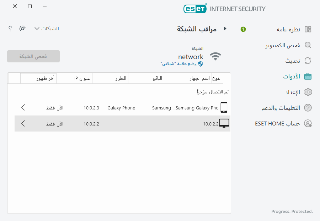Viewport: 320px width, 221px height.
Task: Click the وضع علامة "شبكتي" link
Action: tap(181, 64)
